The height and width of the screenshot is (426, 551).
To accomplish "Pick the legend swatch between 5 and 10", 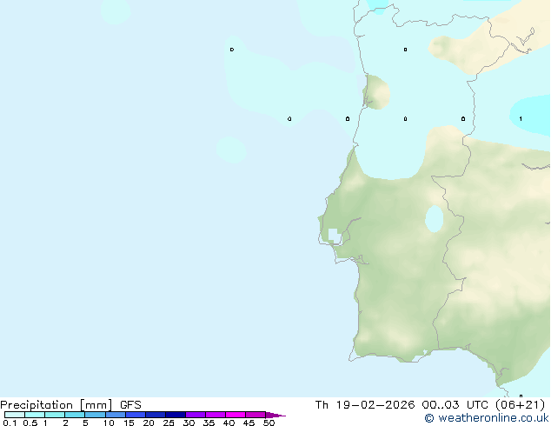I will pyautogui.click(x=95, y=415).
